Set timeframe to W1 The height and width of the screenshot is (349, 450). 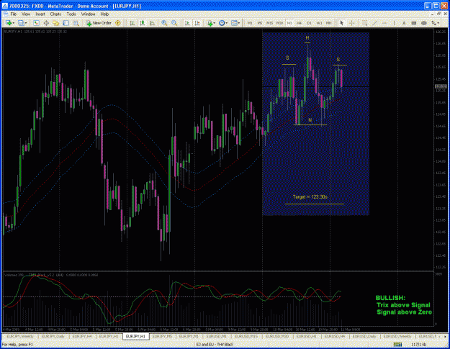319,23
